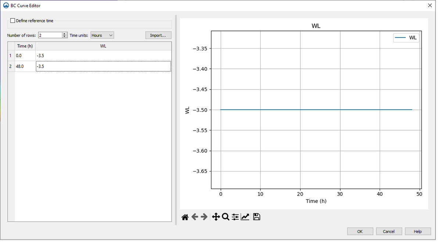This screenshot has height=244, width=441.
Task: Open the configure subplots settings
Action: (235, 217)
